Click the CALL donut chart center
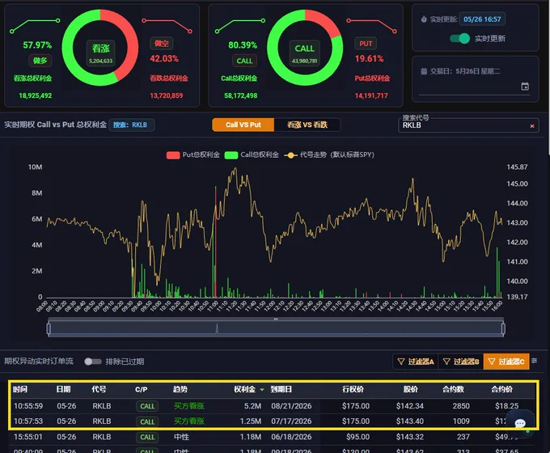 coord(304,53)
